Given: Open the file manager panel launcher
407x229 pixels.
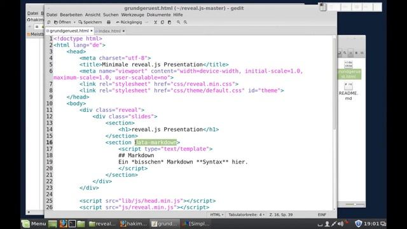Looking at the screenshot, I should tap(81, 224).
